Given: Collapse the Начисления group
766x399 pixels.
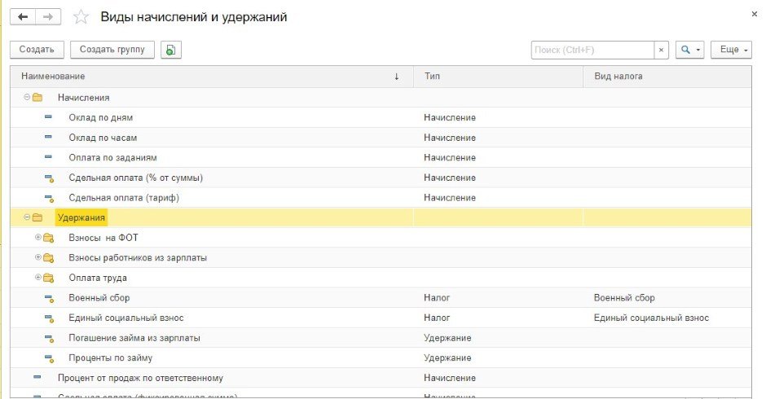Looking at the screenshot, I should [27, 97].
